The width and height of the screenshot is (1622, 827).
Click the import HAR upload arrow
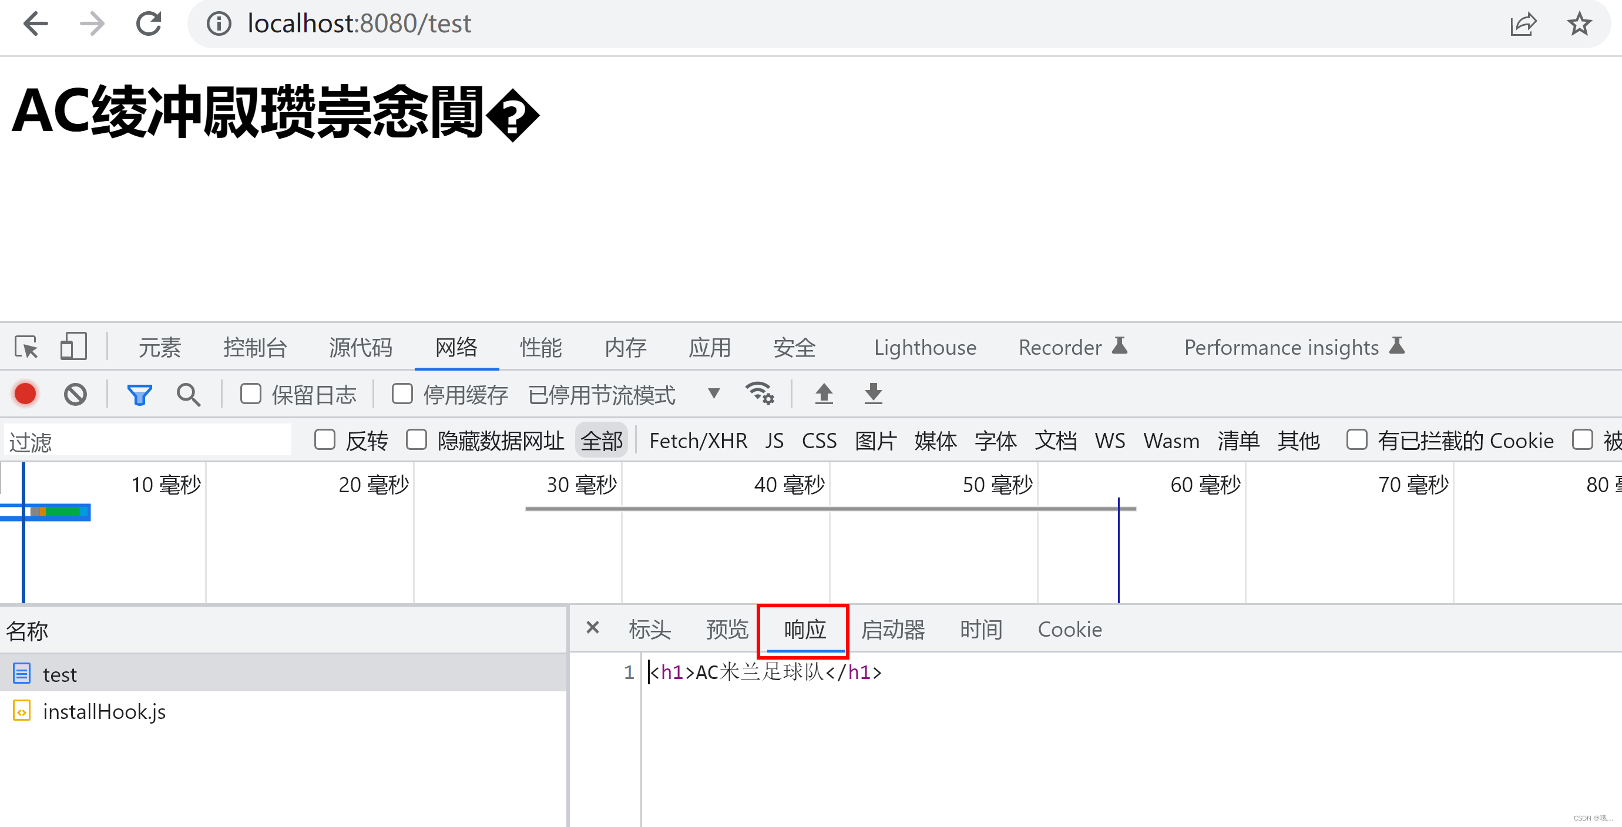point(824,394)
